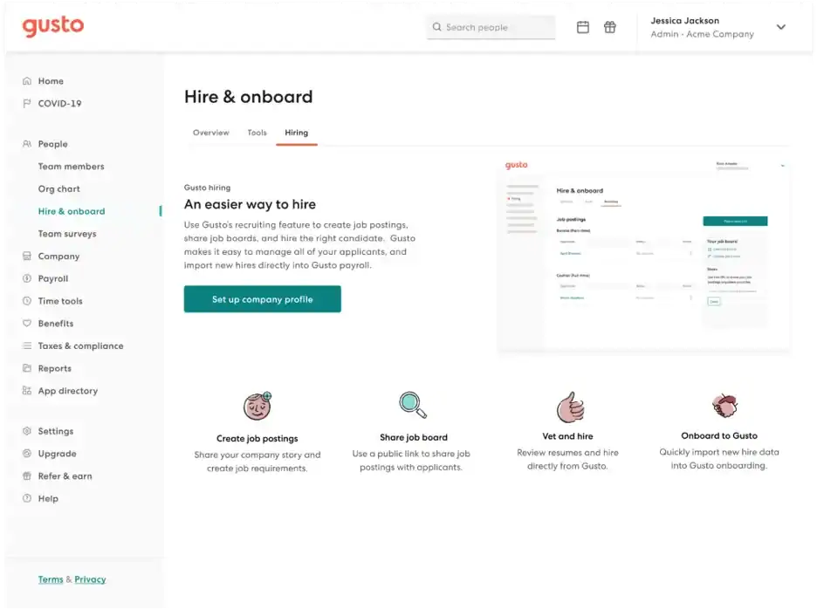
Task: Click the Gusto logo at top left
Action: coord(52,26)
